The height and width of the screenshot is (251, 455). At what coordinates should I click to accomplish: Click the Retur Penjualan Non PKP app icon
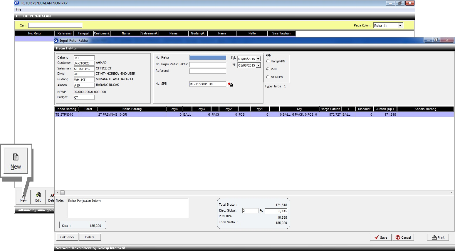[17, 3]
